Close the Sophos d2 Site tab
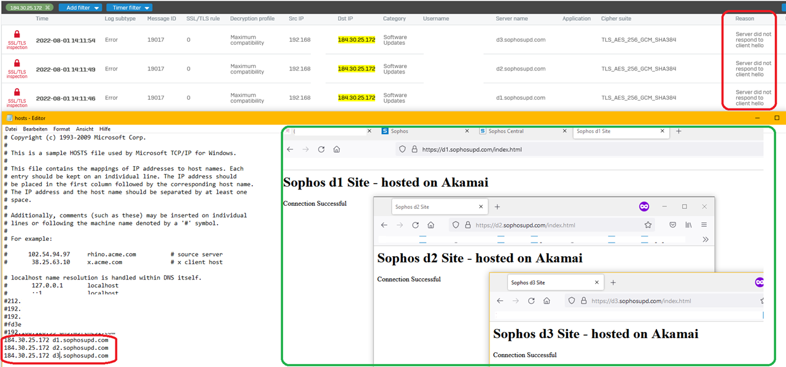 click(x=480, y=207)
